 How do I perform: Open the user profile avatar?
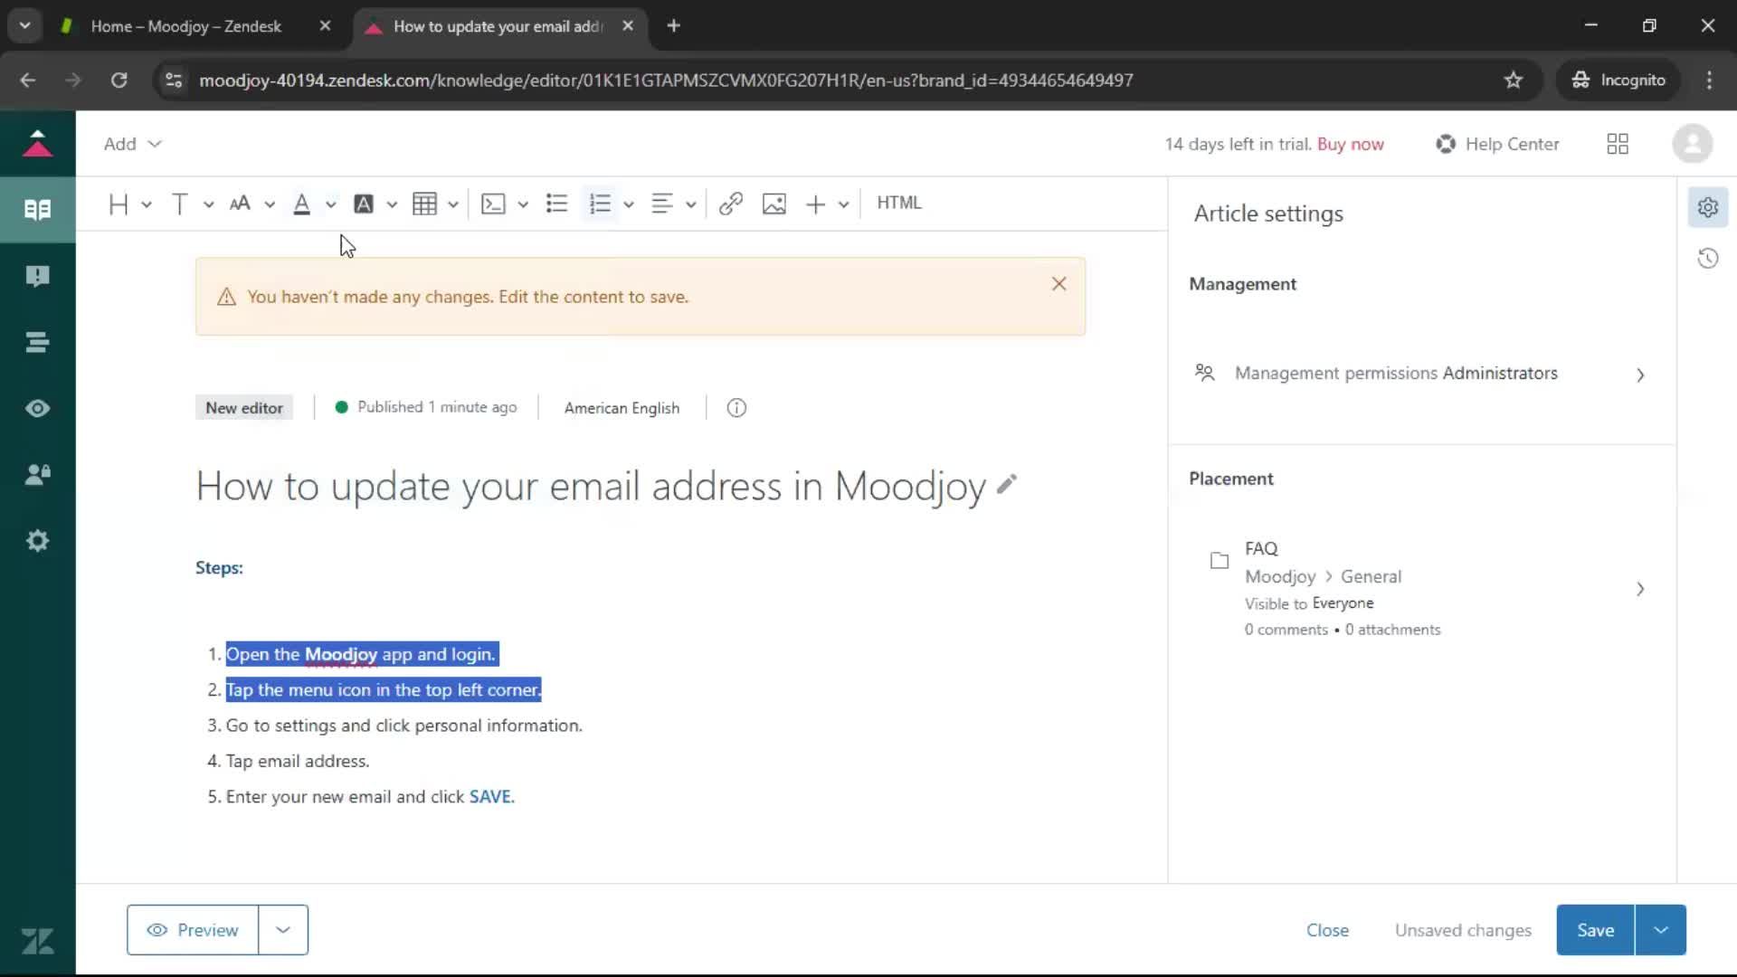tap(1692, 144)
